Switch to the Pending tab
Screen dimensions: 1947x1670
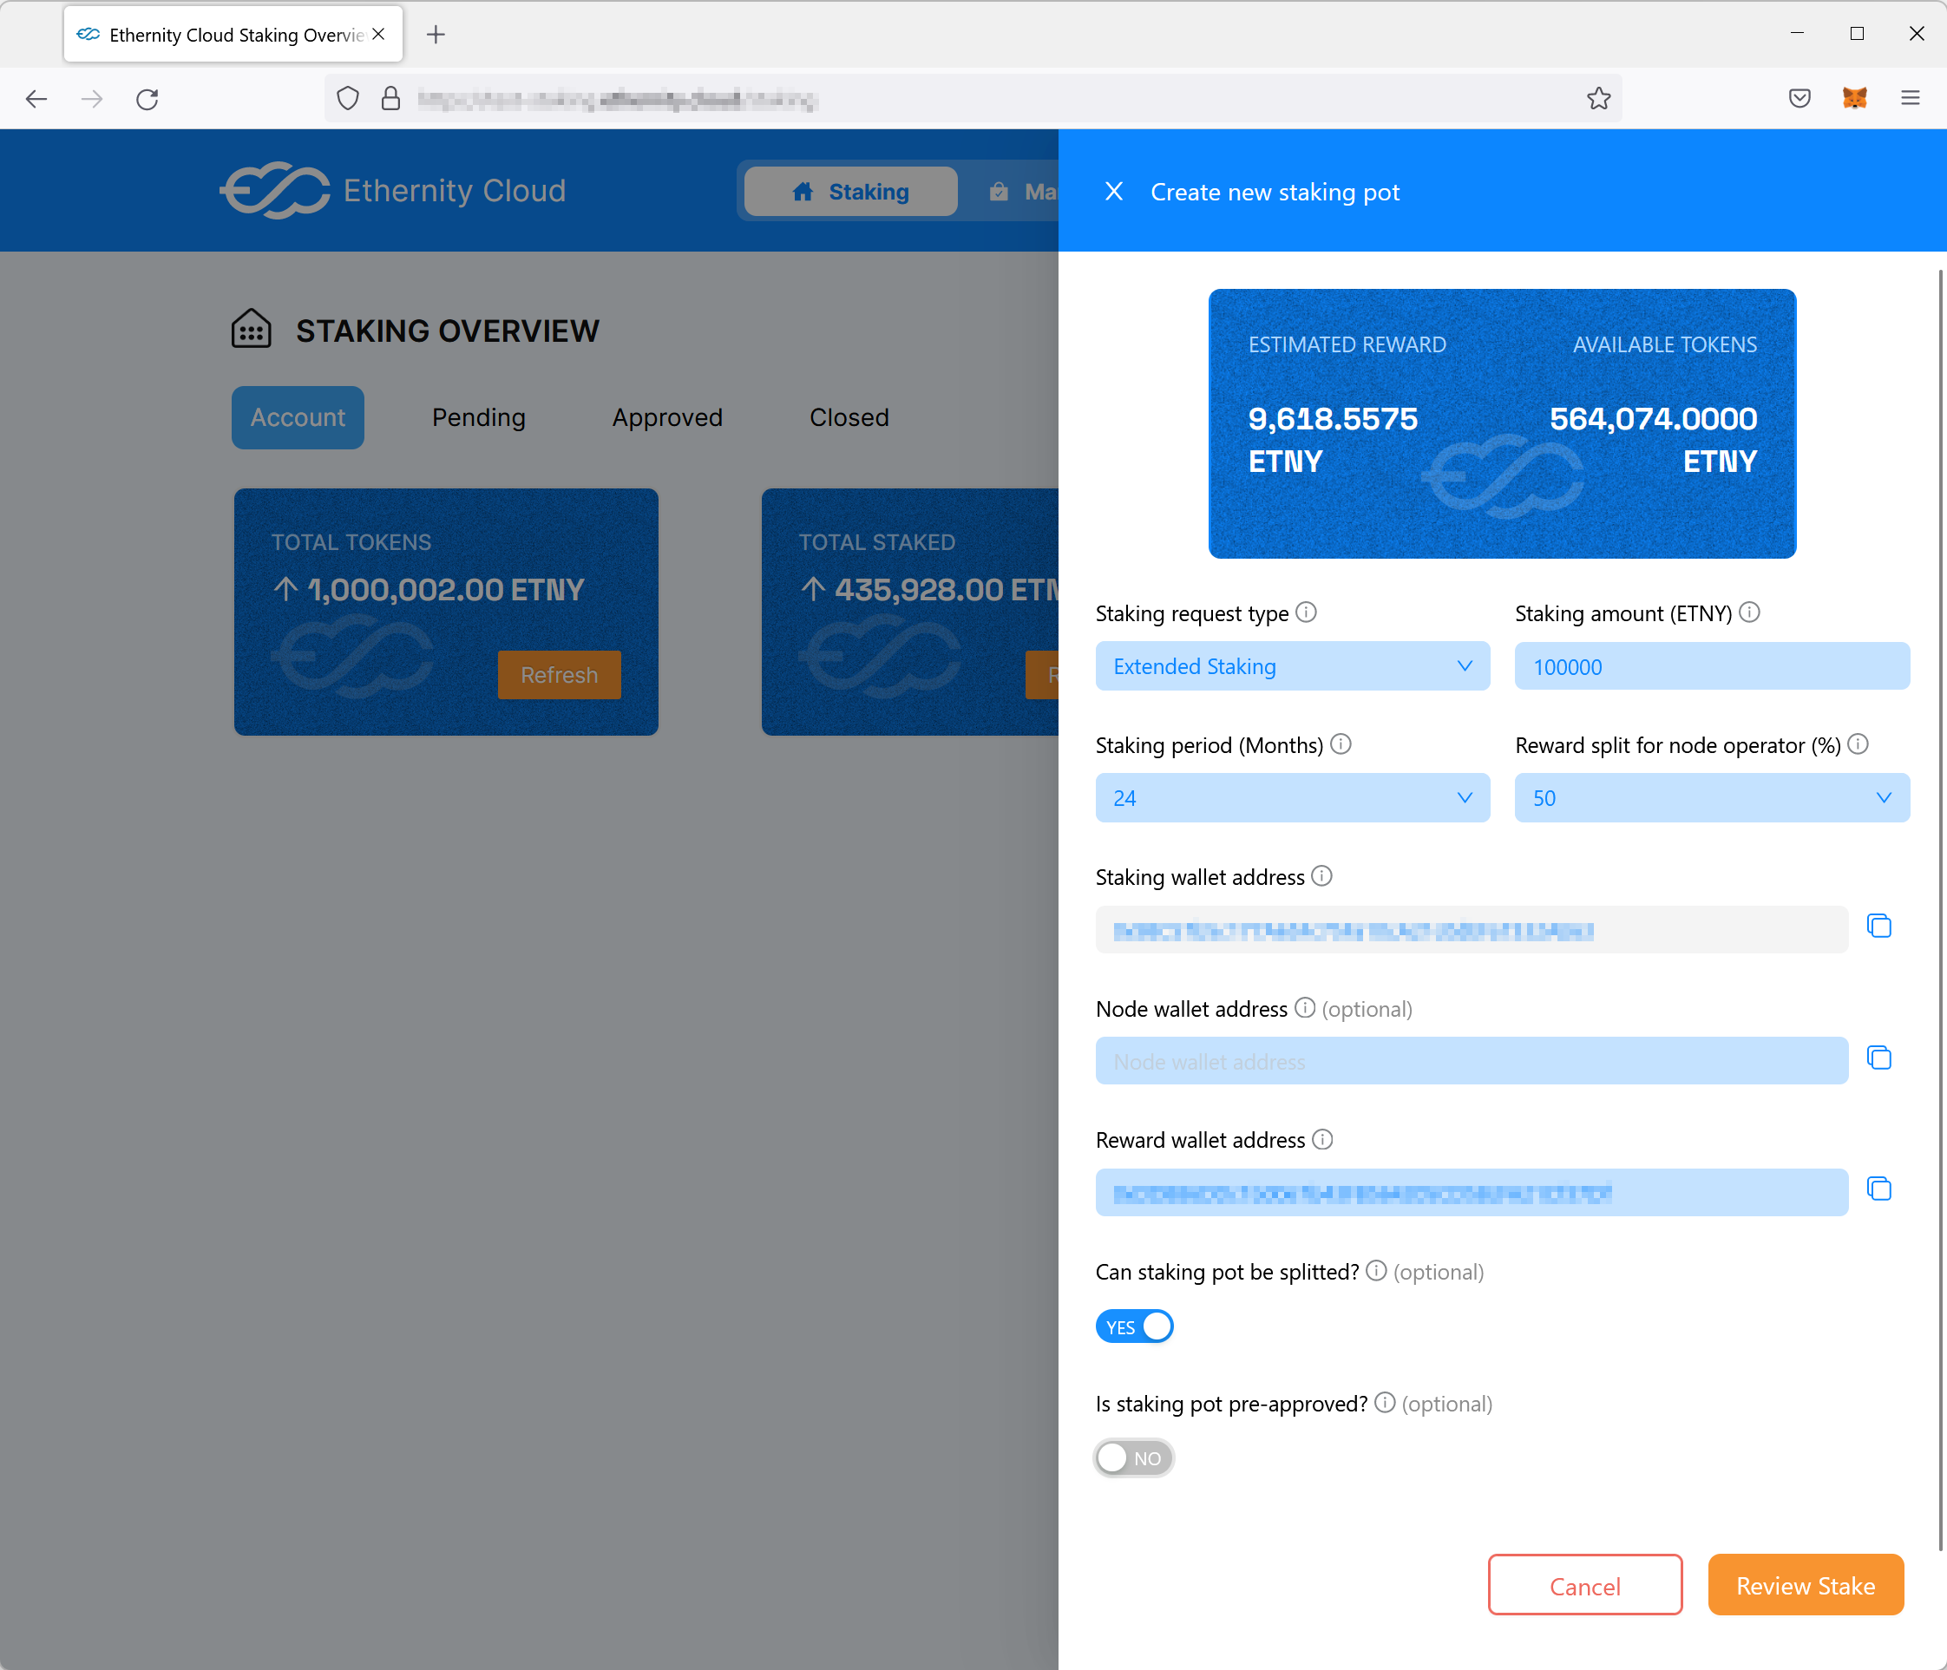pos(478,417)
